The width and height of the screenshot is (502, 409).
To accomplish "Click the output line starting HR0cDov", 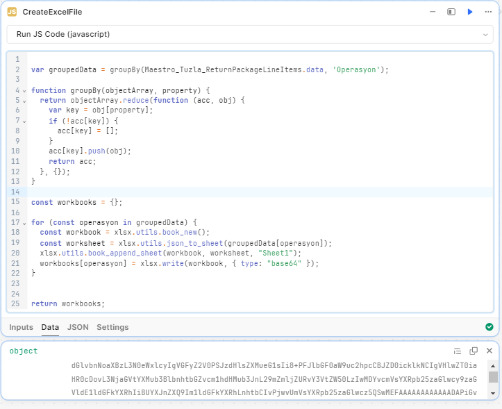I will pos(274,379).
